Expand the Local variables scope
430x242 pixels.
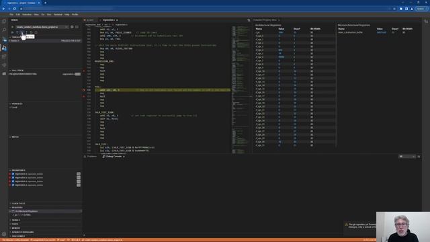tap(13, 108)
